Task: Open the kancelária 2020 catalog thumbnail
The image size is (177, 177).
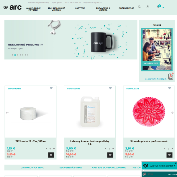Action: [x=157, y=50]
